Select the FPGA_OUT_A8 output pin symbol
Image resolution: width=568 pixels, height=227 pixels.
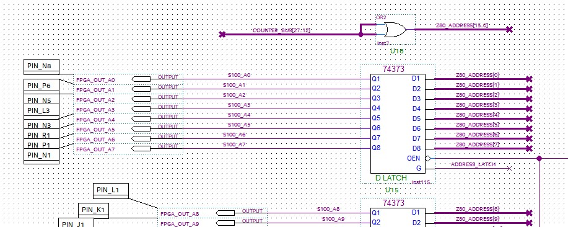(x=225, y=213)
